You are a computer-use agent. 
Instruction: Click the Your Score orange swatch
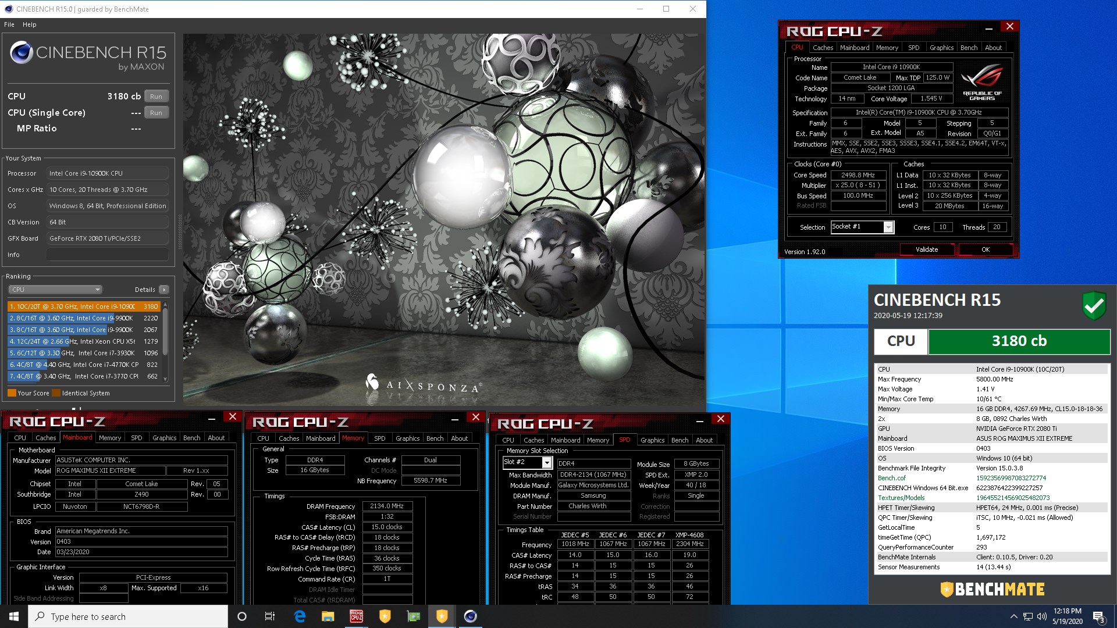tap(12, 393)
